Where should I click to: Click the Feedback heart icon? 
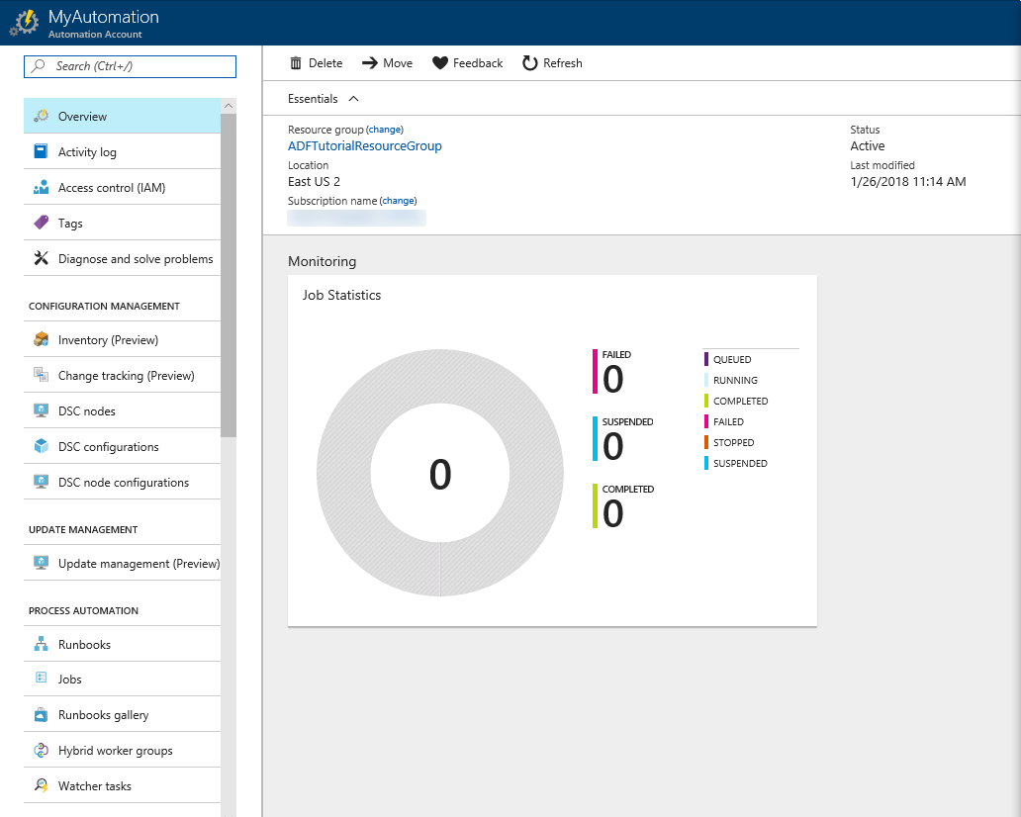click(x=440, y=63)
